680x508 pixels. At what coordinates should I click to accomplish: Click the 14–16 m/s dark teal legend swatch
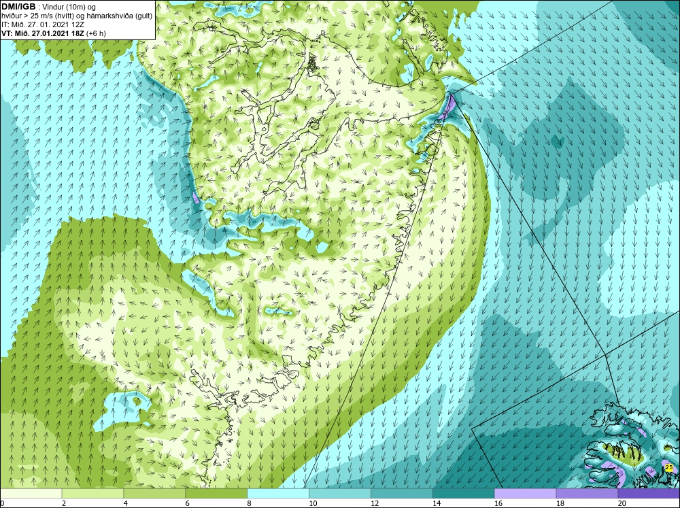tap(464, 494)
